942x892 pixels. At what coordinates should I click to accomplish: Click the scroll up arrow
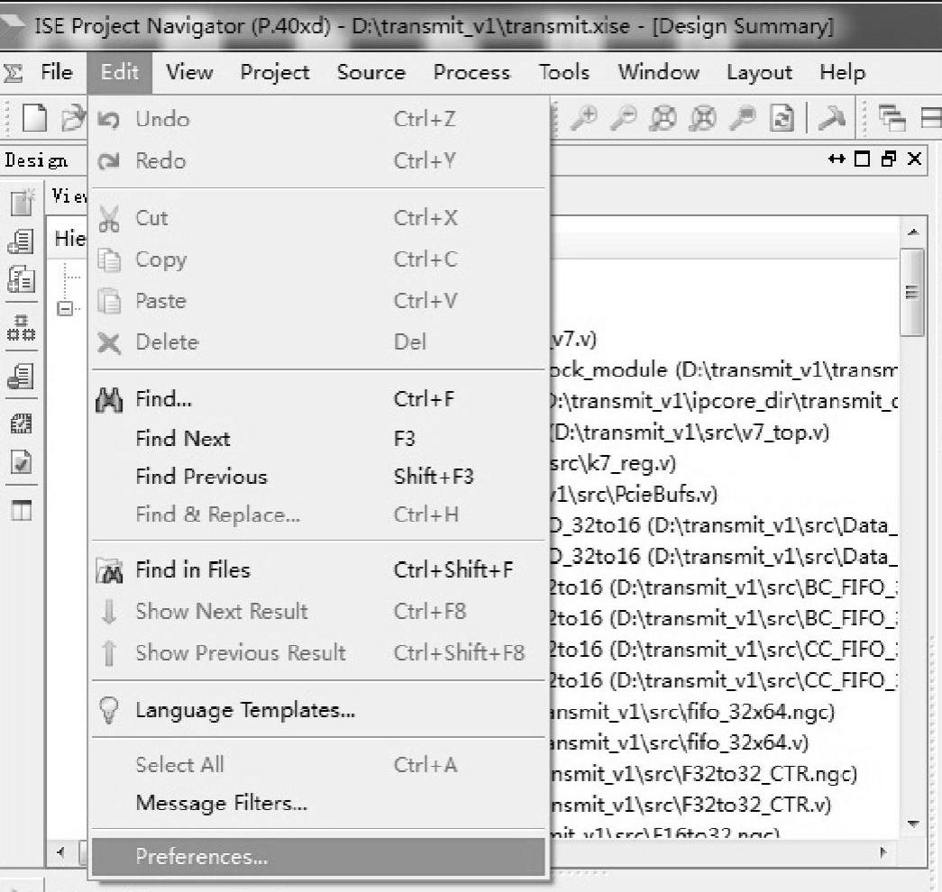coord(912,232)
